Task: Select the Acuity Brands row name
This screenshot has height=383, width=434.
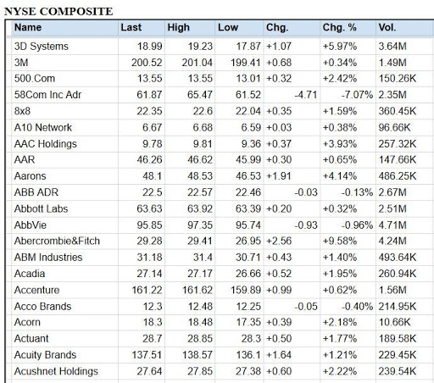Action: (45, 355)
